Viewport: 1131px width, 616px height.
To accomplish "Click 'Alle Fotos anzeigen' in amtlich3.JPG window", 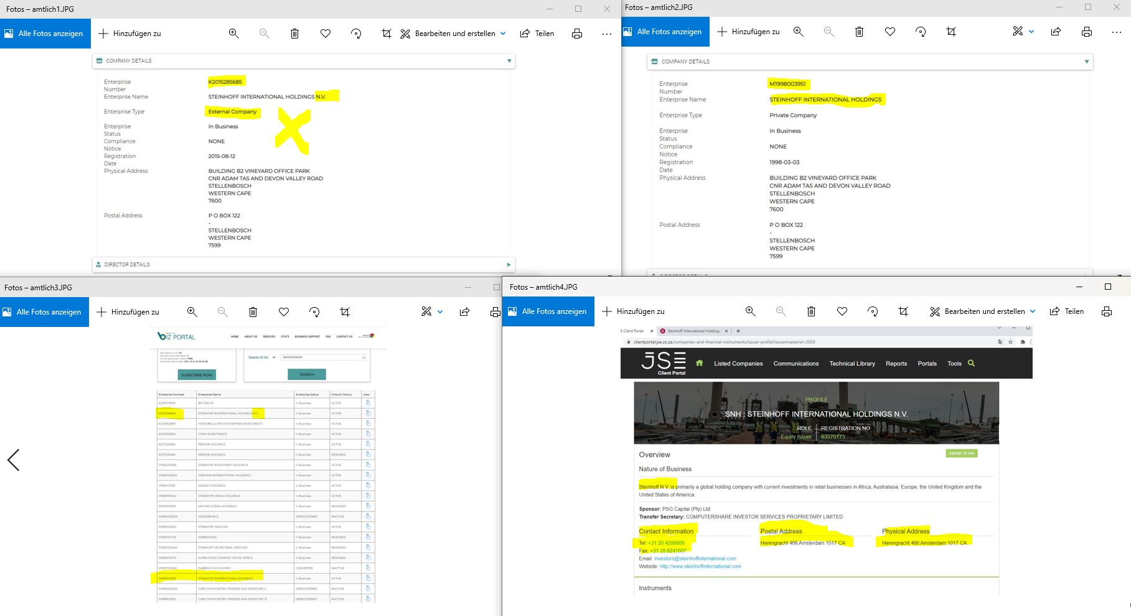I will pyautogui.click(x=44, y=312).
